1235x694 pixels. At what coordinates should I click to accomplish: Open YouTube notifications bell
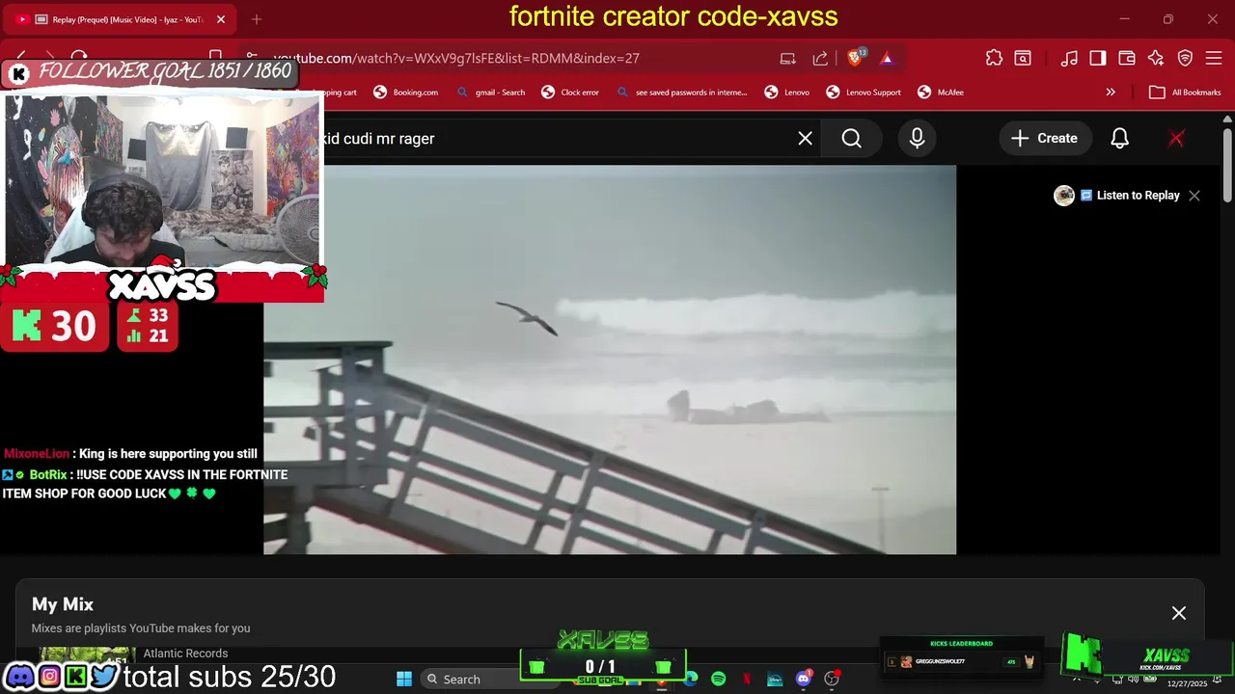point(1119,139)
